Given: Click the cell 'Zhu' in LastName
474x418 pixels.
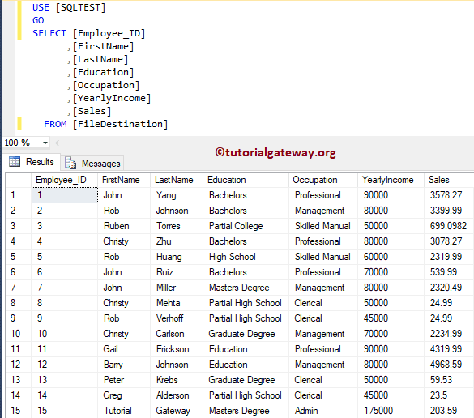Looking at the screenshot, I should (177, 241).
